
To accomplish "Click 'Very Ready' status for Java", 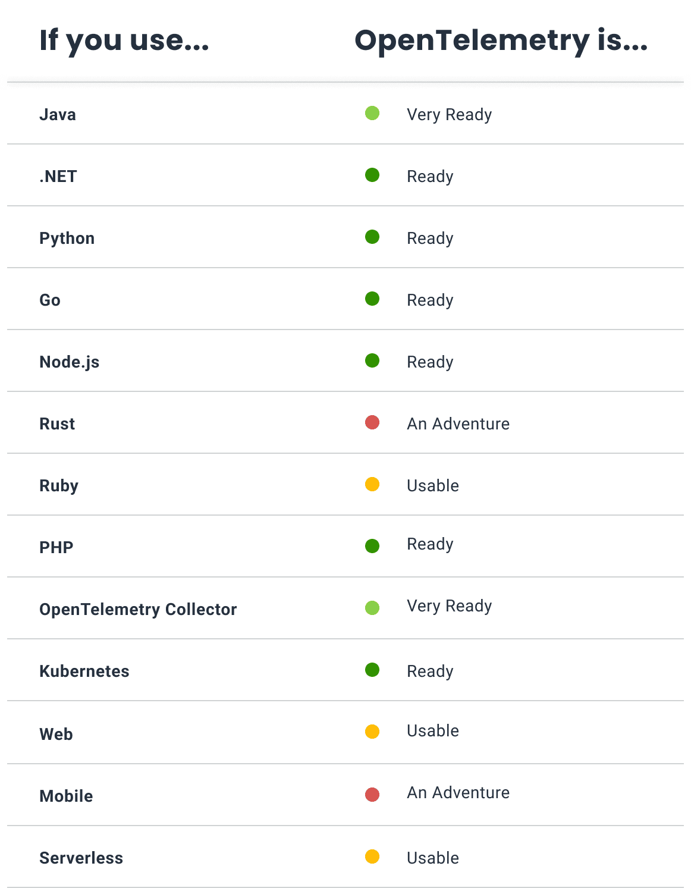I will coord(449,115).
